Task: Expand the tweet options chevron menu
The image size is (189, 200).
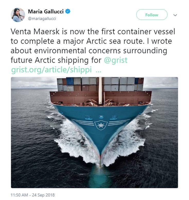Action: coord(175,15)
